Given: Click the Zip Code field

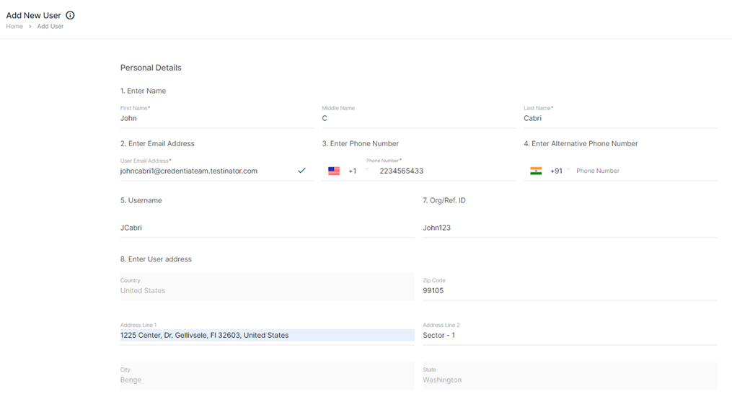Looking at the screenshot, I should click(x=570, y=291).
